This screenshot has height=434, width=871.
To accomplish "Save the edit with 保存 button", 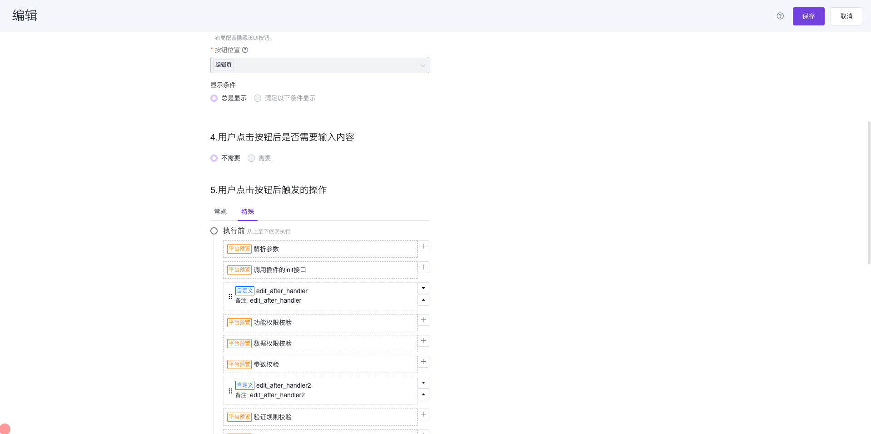I will (x=808, y=16).
